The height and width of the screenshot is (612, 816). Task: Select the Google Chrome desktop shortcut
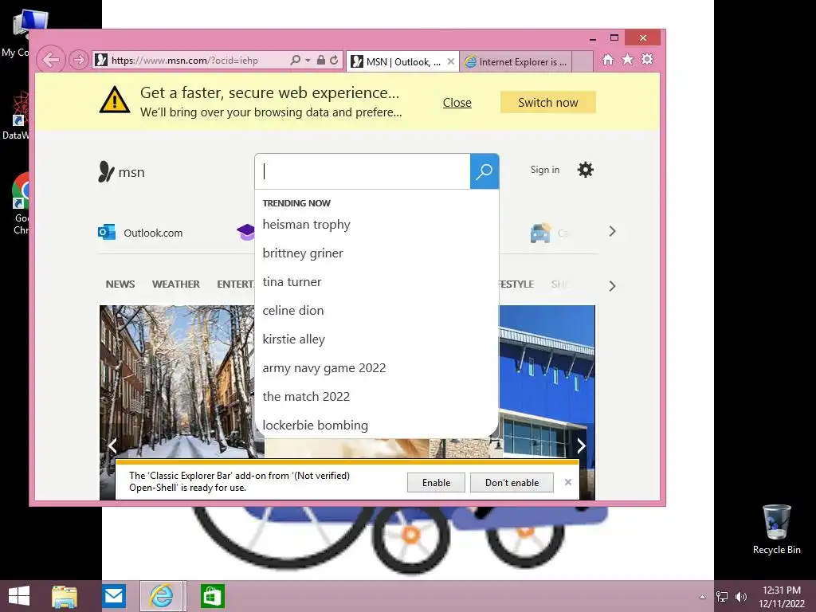click(x=21, y=203)
